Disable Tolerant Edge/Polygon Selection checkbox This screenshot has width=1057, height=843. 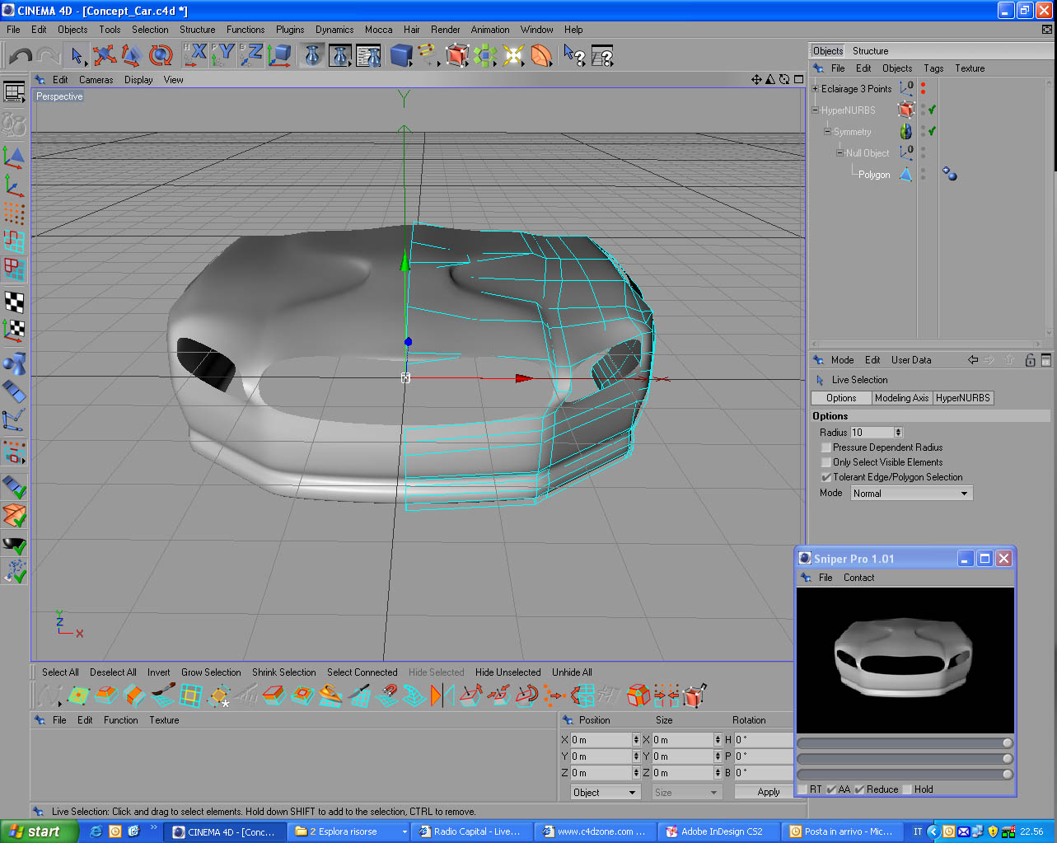(x=826, y=477)
